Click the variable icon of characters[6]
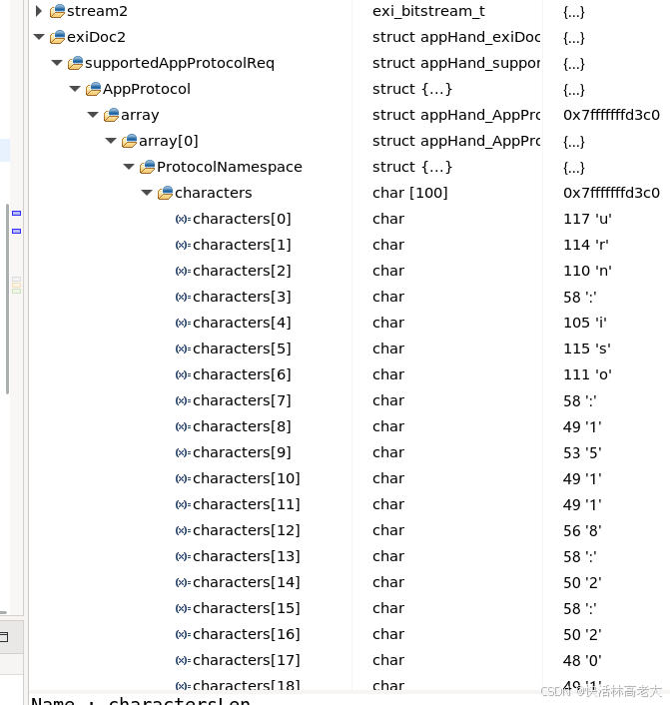Image resolution: width=670 pixels, height=705 pixels. tap(183, 374)
